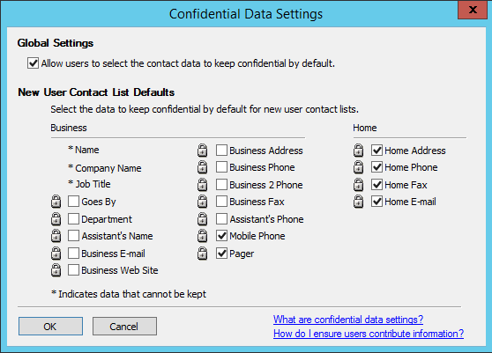The image size is (492, 353).
Task: Uncheck the Mobile Phone checkbox
Action: point(221,236)
